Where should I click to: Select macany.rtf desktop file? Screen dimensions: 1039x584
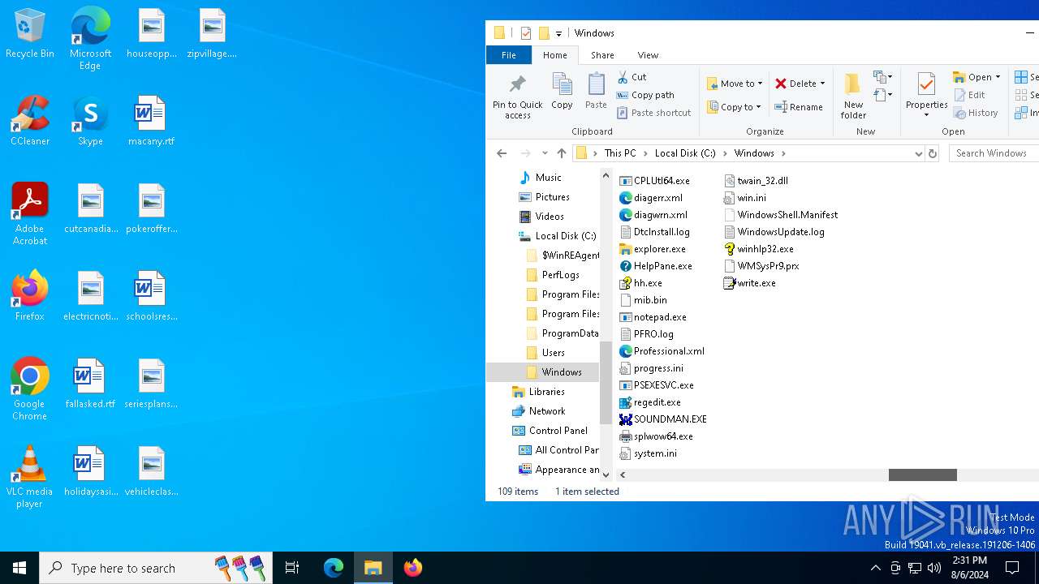coord(151,122)
